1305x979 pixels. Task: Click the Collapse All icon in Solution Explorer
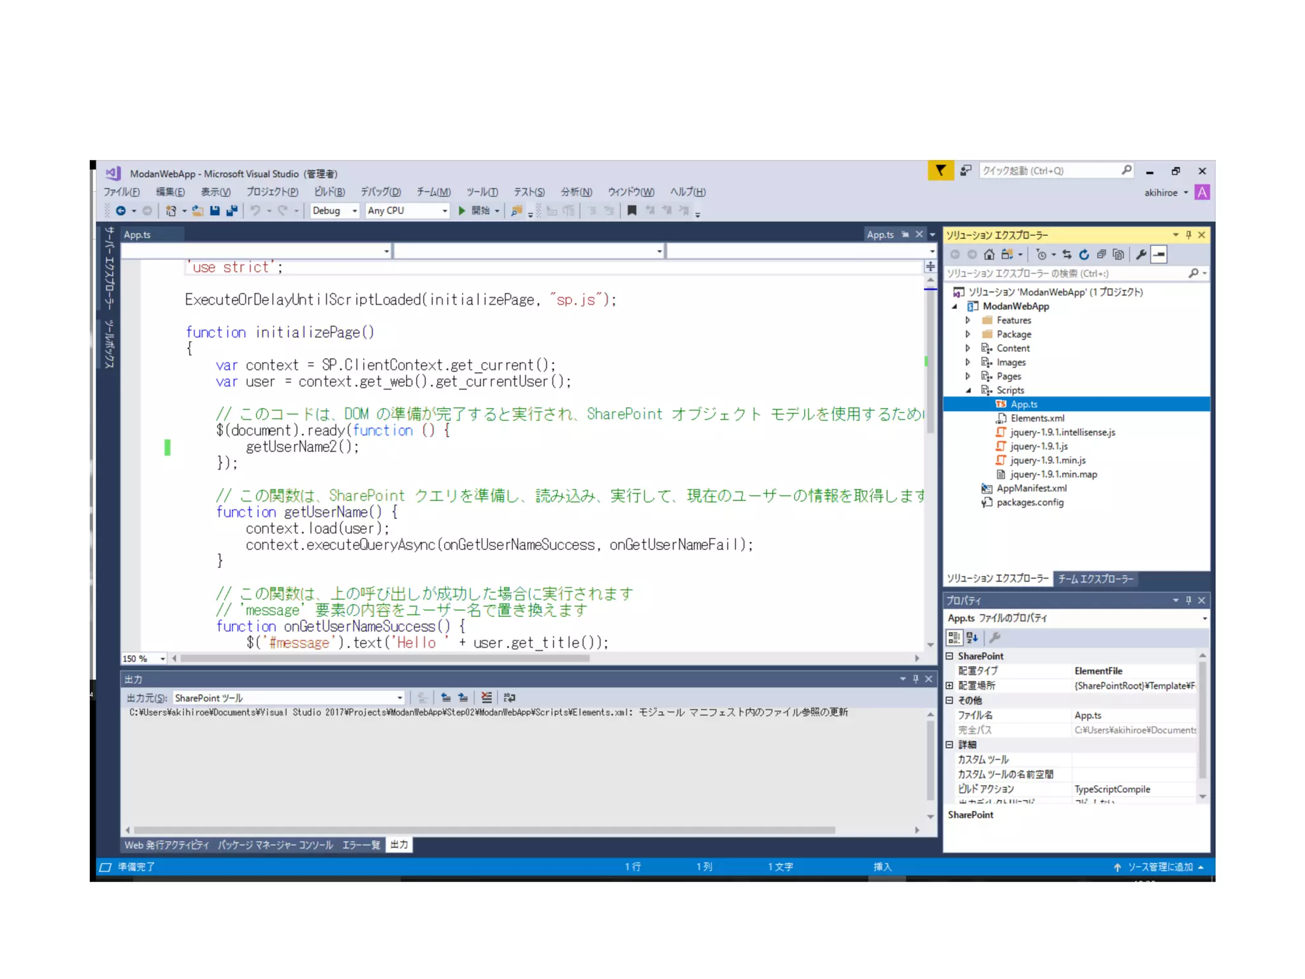1101,255
